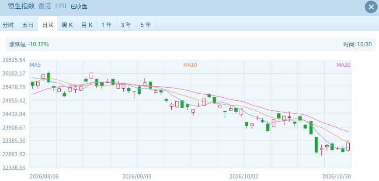
Task: Click the MA20 legend label
Action: (x=344, y=65)
